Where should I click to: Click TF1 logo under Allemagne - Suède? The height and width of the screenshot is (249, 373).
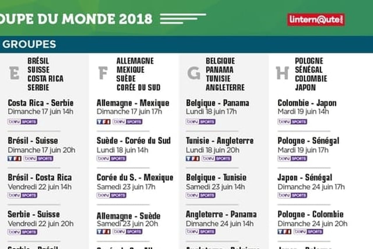pos(103,232)
